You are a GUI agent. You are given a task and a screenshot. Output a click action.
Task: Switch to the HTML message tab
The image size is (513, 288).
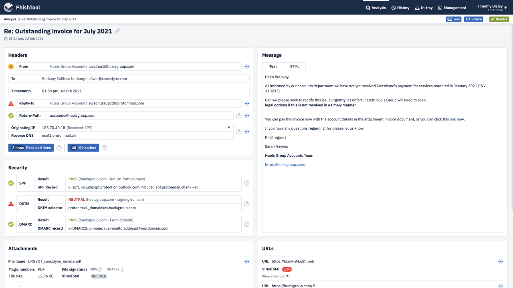(x=295, y=66)
